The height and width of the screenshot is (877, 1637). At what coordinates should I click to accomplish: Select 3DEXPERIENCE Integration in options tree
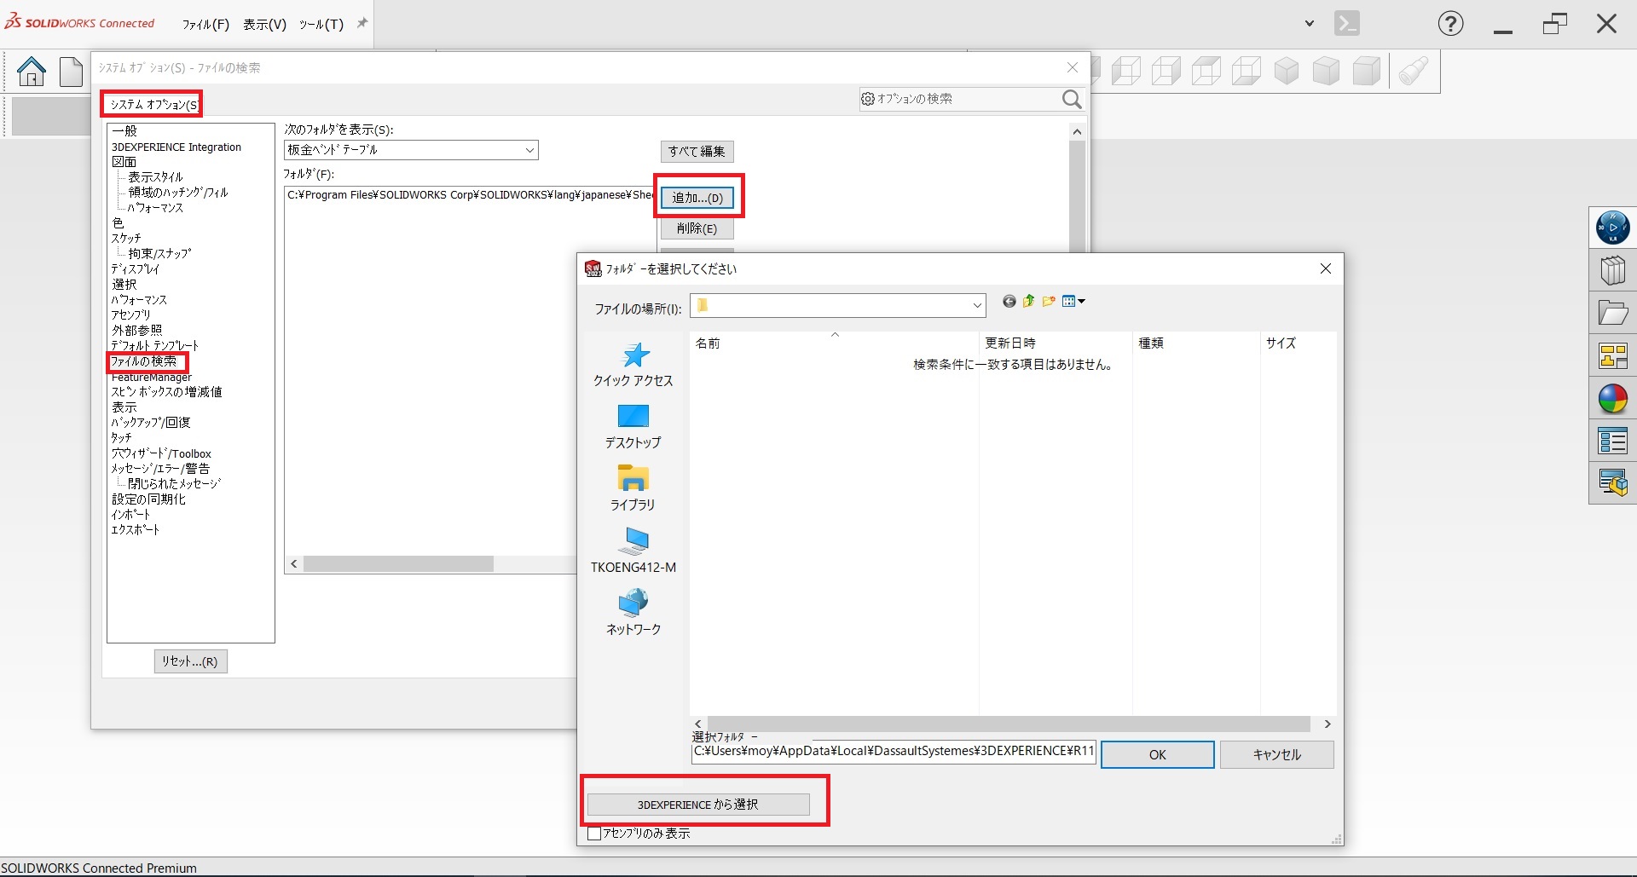(176, 147)
